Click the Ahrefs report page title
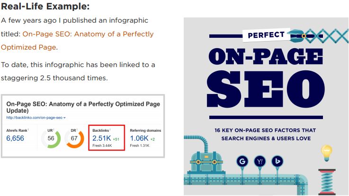This screenshot has width=349, height=196. (x=83, y=107)
